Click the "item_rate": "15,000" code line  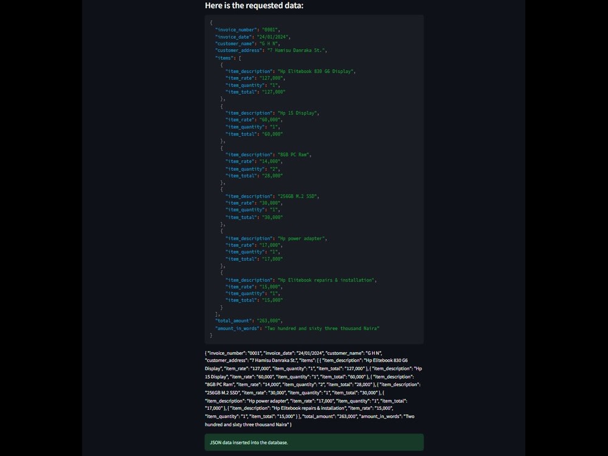coord(254,286)
